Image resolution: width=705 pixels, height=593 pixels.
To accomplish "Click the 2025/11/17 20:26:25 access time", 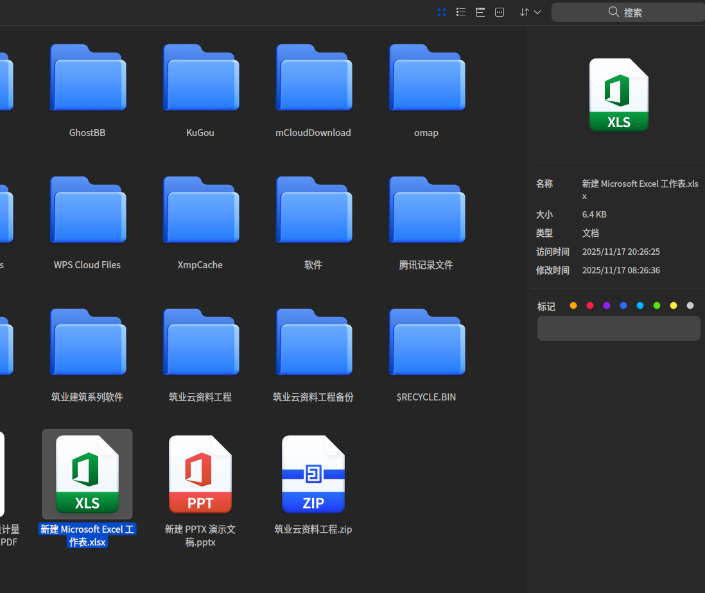I will point(621,252).
